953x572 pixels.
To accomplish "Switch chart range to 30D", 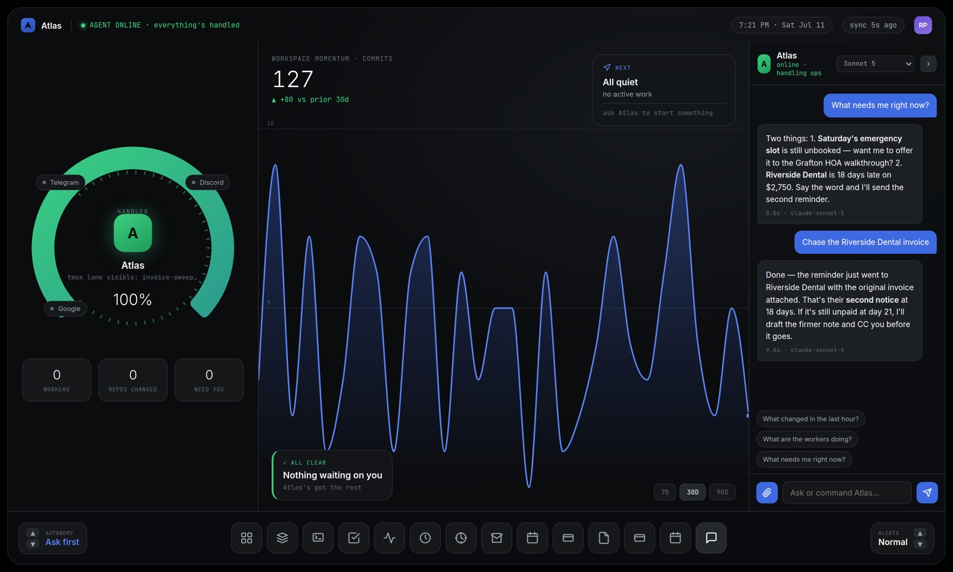I will 693,492.
